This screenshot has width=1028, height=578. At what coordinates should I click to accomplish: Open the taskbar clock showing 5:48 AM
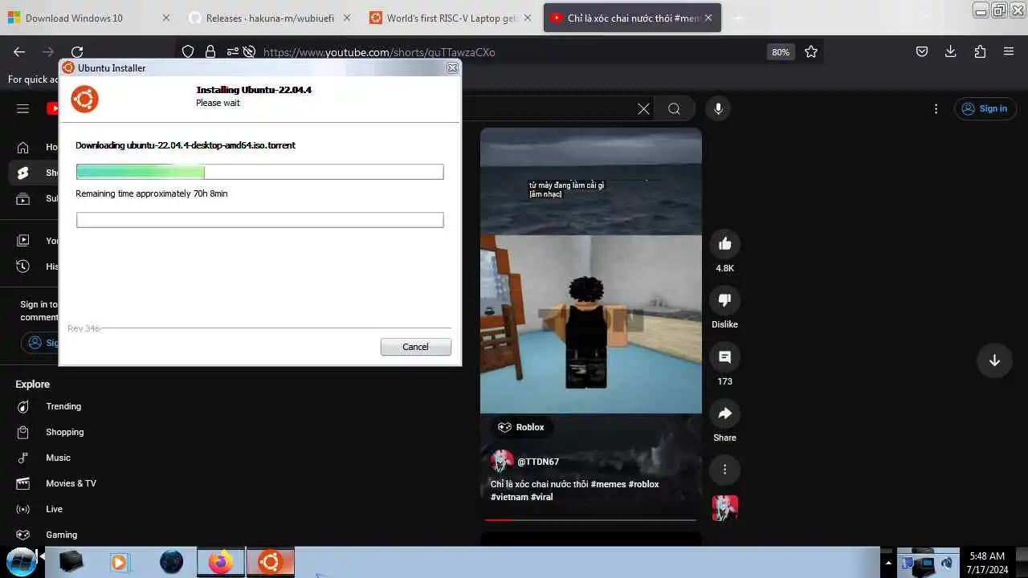987,562
